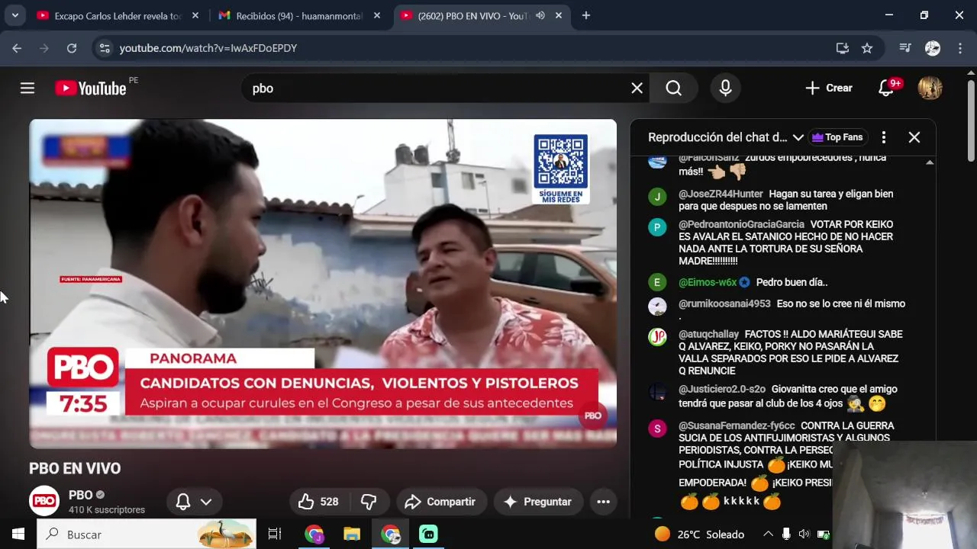The width and height of the screenshot is (977, 549).
Task: Open Chrome media controls icon
Action: click(905, 48)
